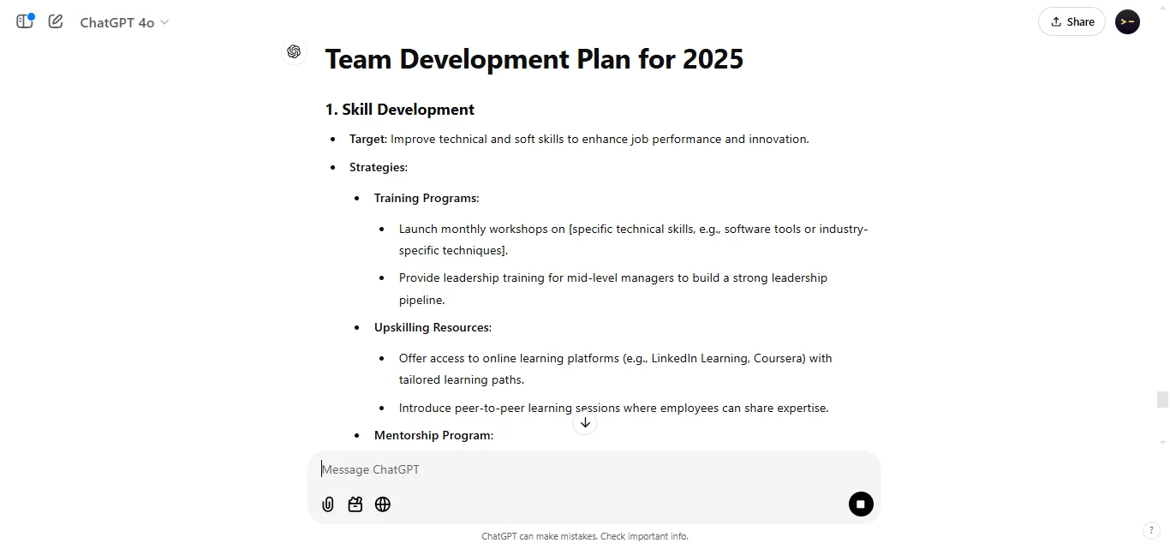Open help via the question mark icon
The image size is (1170, 549).
coord(1152,530)
